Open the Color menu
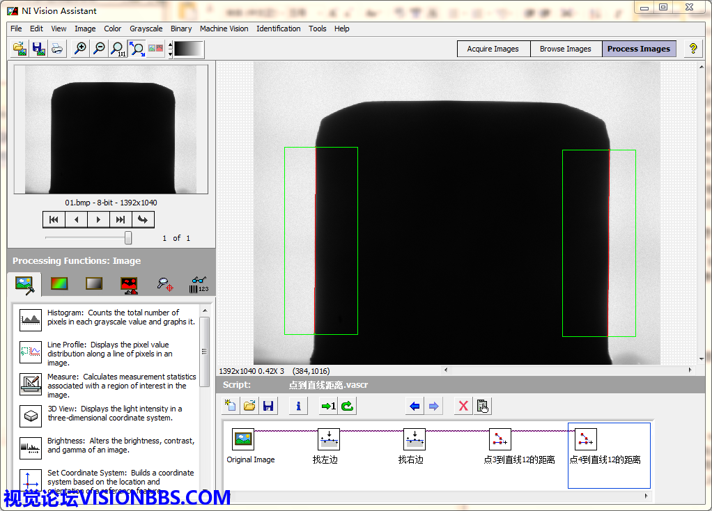The height and width of the screenshot is (511, 712). point(113,29)
